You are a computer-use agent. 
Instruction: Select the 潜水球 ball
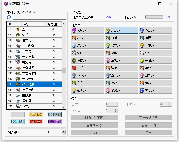(87, 45)
